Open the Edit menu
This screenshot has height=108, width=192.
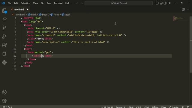(x=16, y=3)
